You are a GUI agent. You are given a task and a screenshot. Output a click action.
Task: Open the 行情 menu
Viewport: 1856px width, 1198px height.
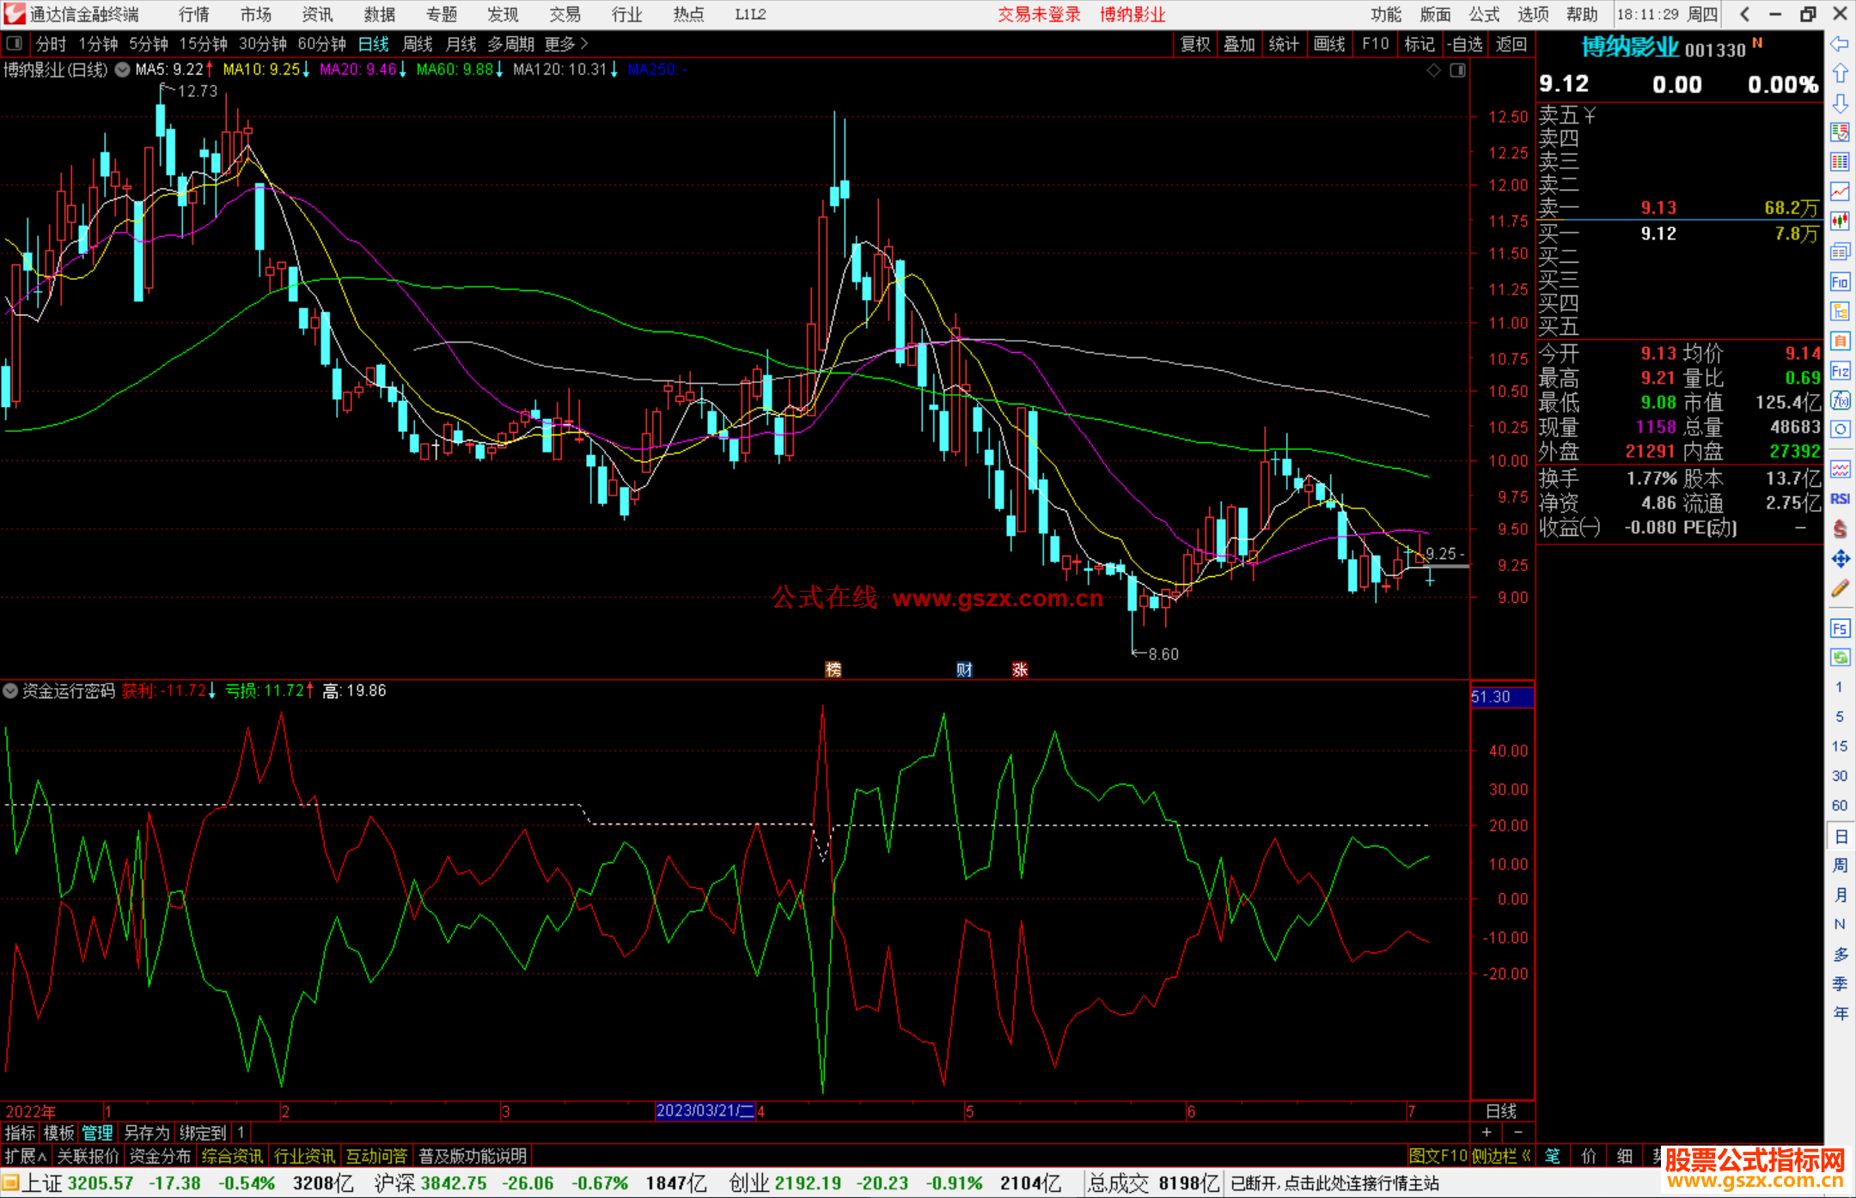click(193, 15)
